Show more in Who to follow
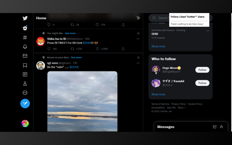Viewport: 232px width, 145px height. point(158,94)
